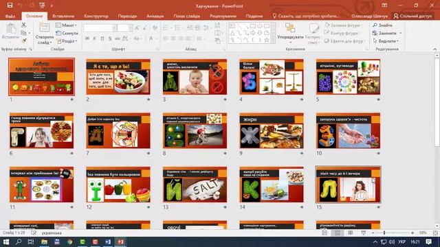440x247 pixels.
Task: Open the Конструктор tab
Action: 96,16
